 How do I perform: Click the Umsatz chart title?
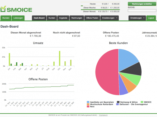[x=38, y=43]
